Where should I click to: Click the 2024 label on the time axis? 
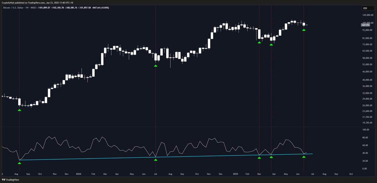point(79,173)
